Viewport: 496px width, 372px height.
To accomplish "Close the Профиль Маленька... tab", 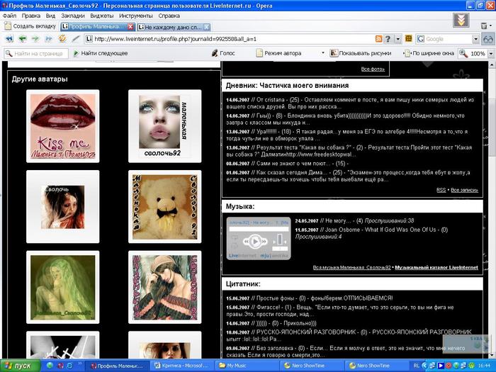I will point(130,27).
